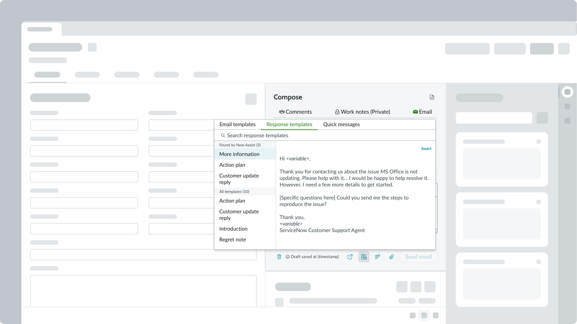Viewport: 577px width, 324px height.
Task: Open the draft in a new window
Action: coord(350,257)
